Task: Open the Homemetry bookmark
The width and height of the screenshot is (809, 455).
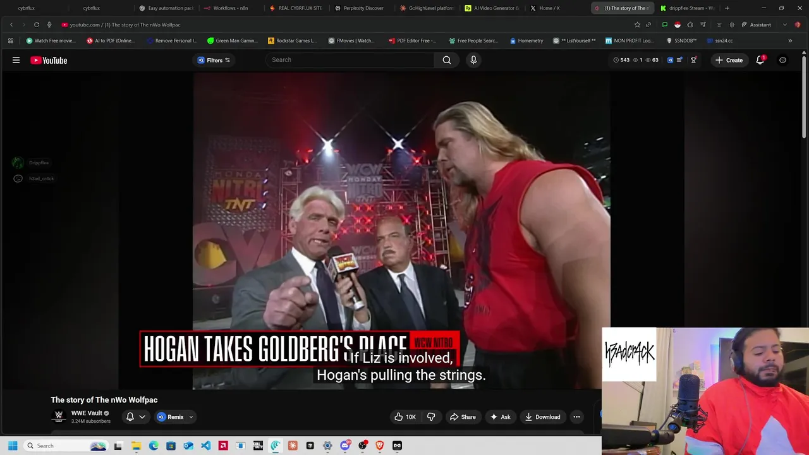Action: [526, 40]
